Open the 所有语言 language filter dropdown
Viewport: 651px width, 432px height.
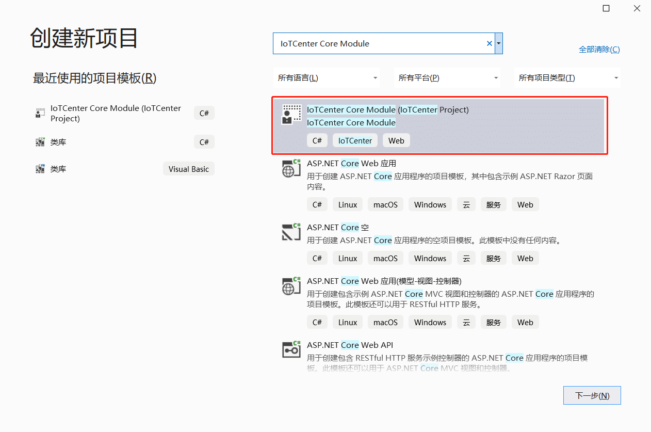[326, 78]
